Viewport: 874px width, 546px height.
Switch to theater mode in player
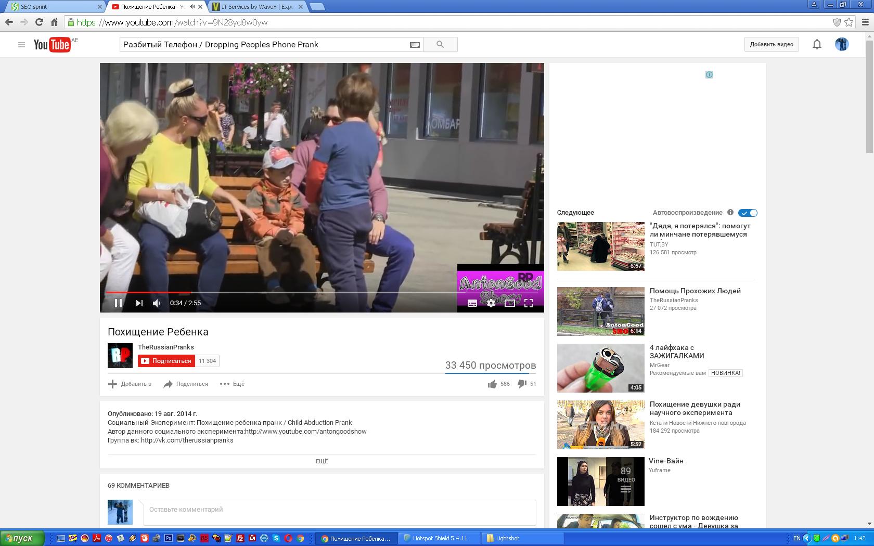tap(510, 303)
